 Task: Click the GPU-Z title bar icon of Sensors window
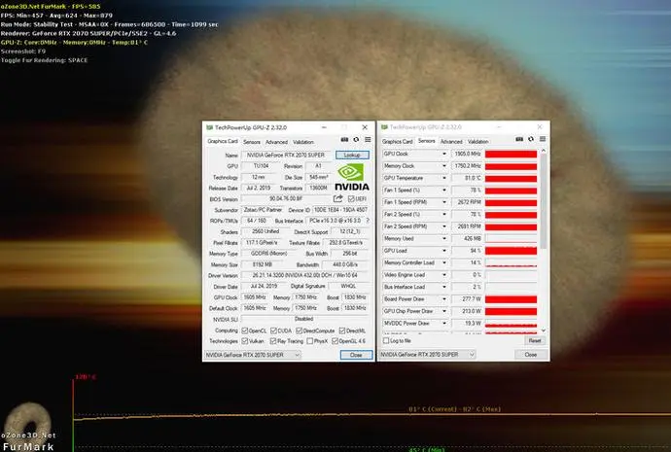coord(384,127)
